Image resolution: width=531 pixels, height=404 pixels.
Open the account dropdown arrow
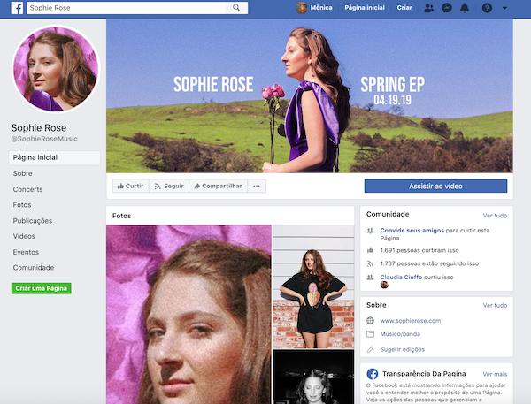[x=504, y=8]
